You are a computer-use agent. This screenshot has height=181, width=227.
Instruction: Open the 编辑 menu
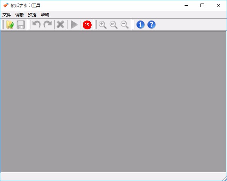19,14
